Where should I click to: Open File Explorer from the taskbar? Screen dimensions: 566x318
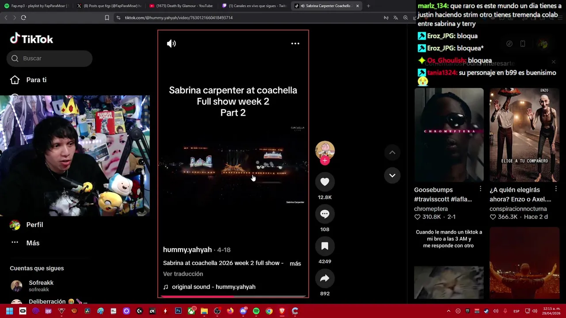tap(204, 311)
